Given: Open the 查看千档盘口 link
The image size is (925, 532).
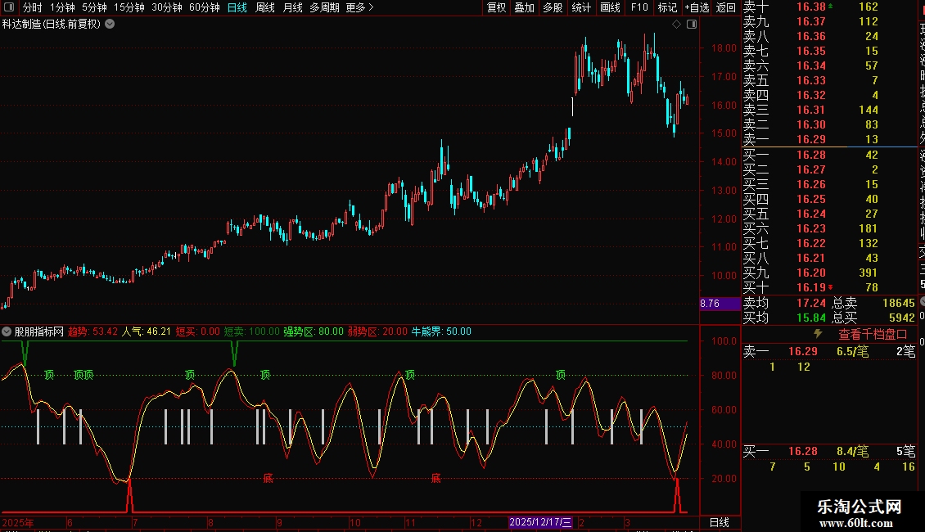Looking at the screenshot, I should pyautogui.click(x=873, y=334).
